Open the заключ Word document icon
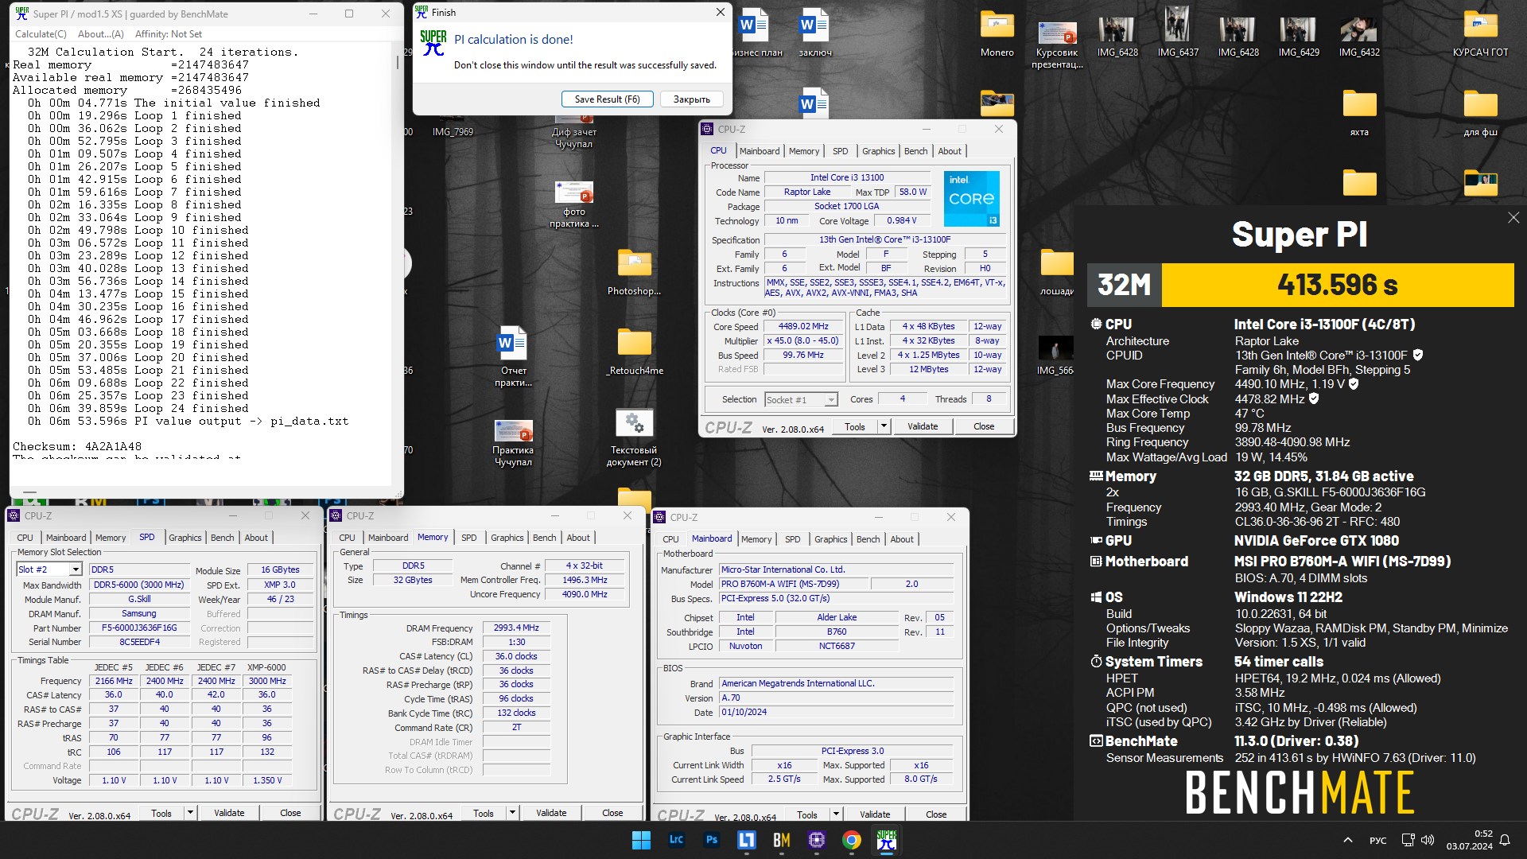This screenshot has height=859, width=1527. click(814, 33)
